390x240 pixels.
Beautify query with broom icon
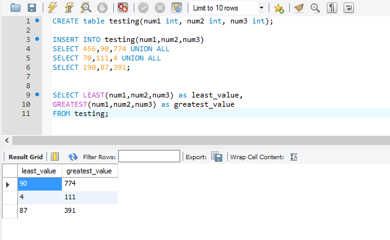(299, 8)
